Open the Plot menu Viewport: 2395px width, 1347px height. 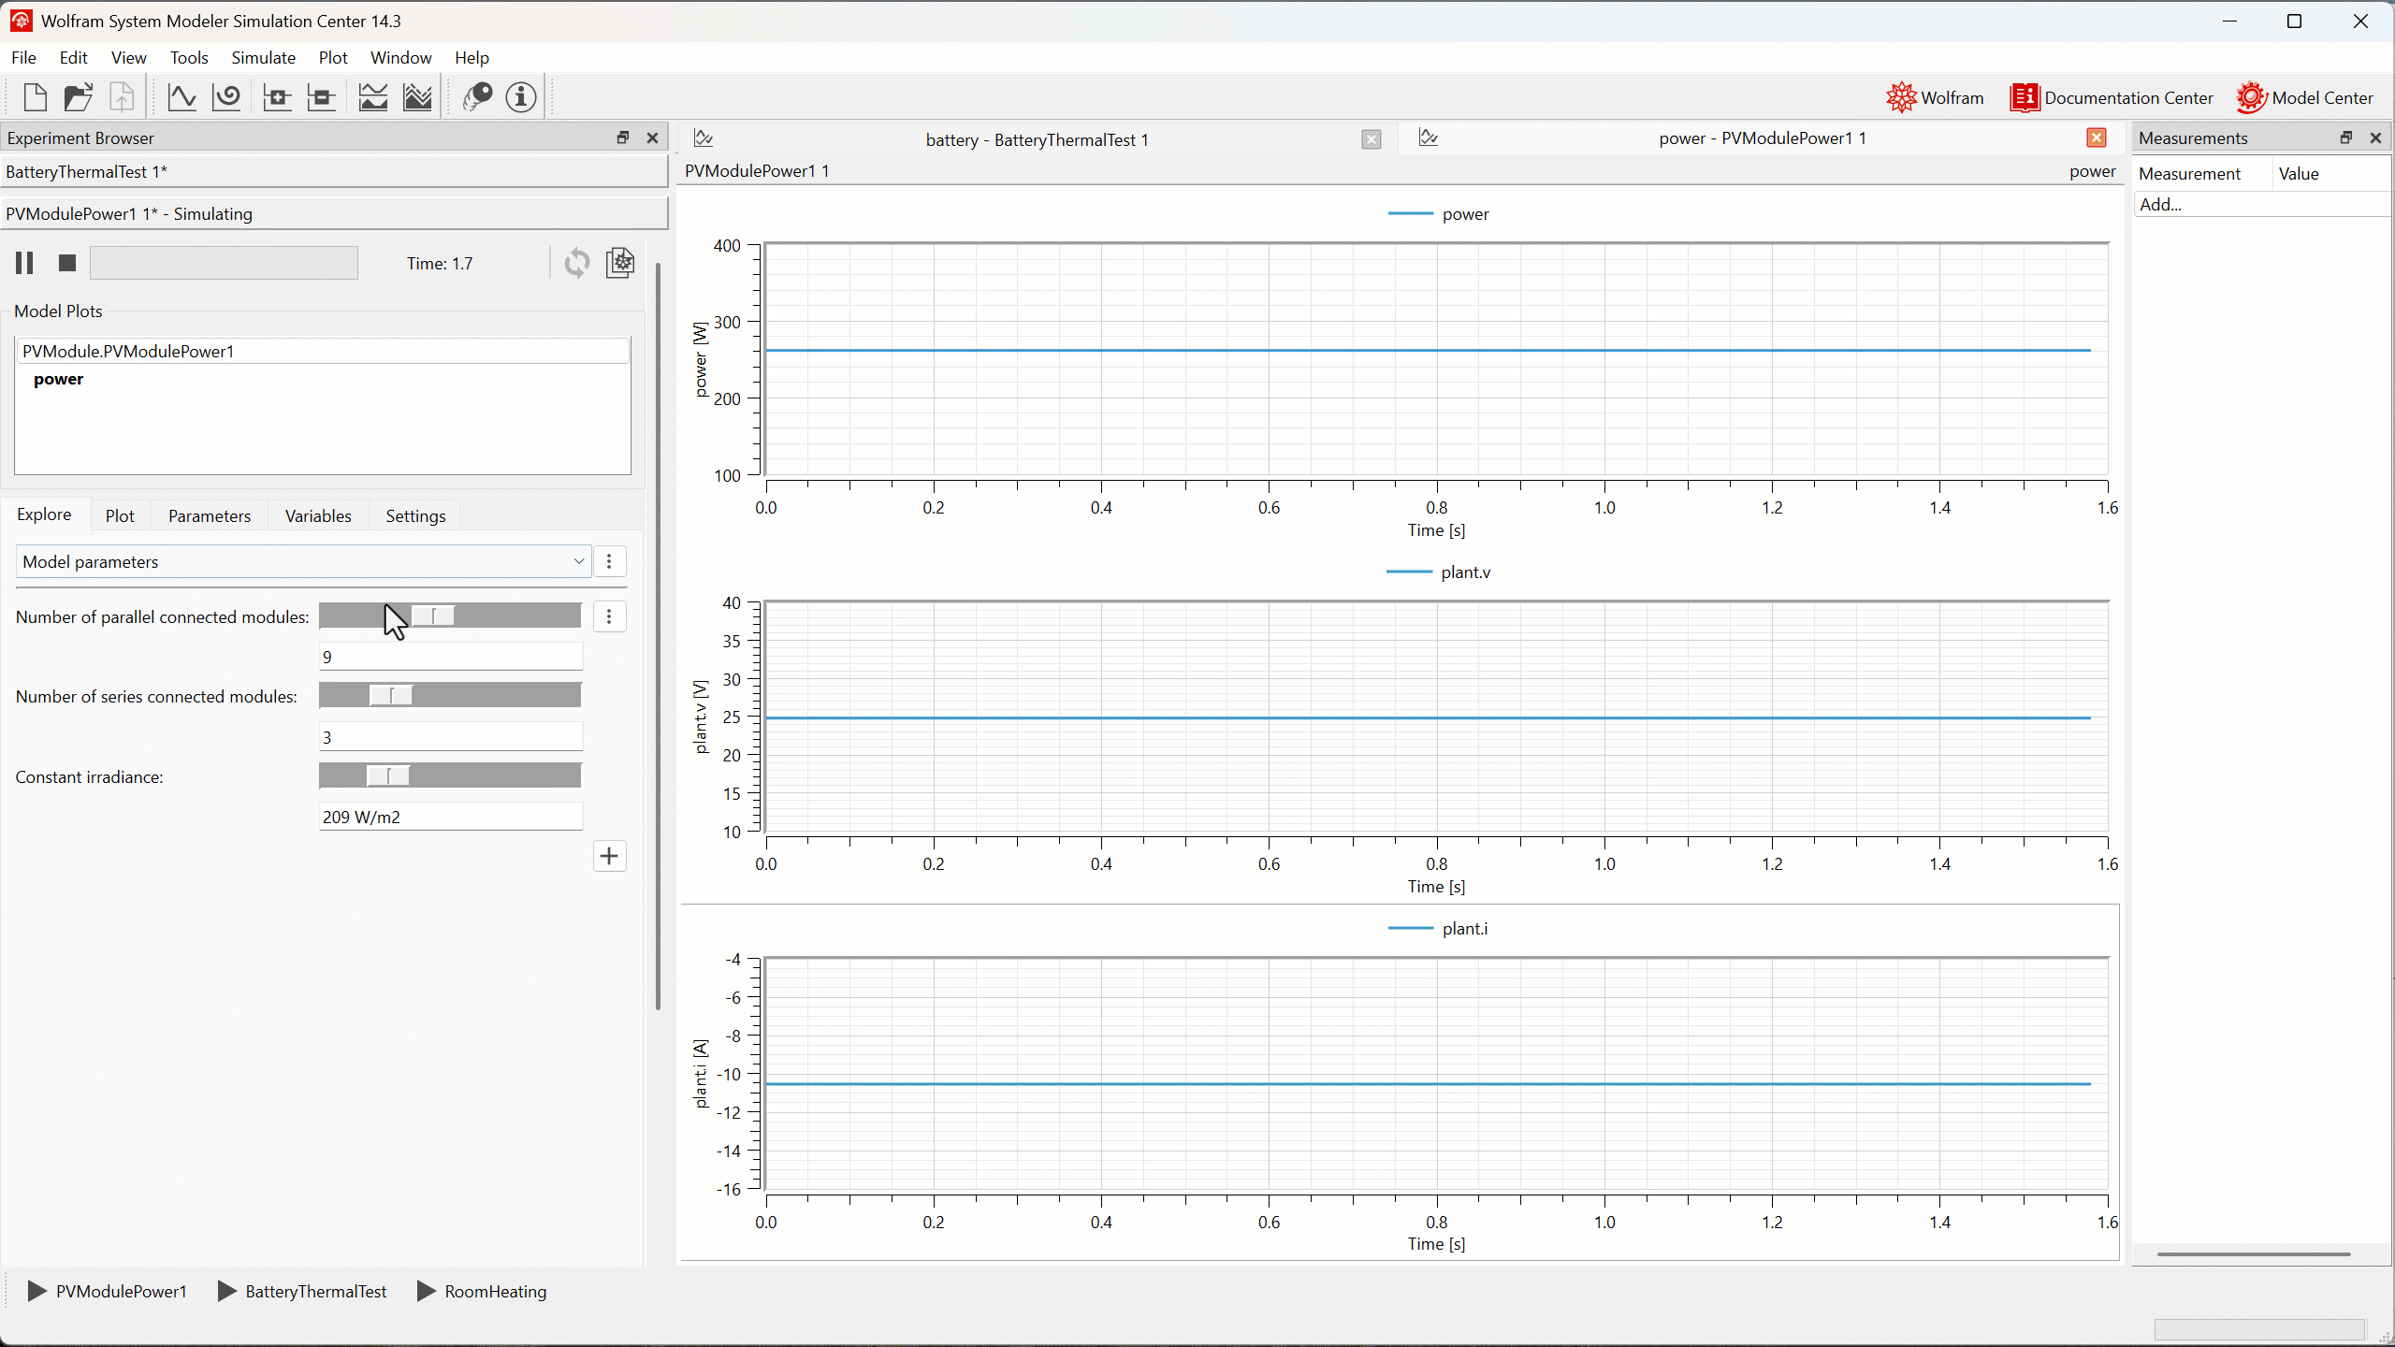click(x=333, y=57)
